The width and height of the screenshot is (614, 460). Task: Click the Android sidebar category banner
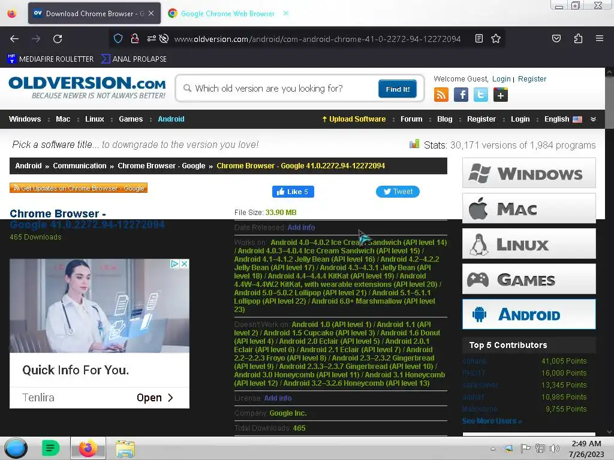click(x=529, y=314)
